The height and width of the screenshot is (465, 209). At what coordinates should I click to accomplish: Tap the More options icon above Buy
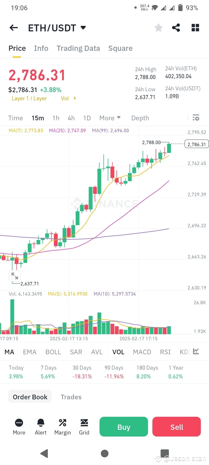[19, 423]
